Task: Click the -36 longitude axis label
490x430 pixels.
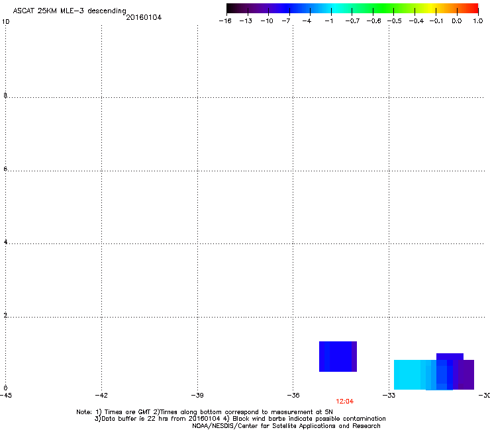Action: [293, 396]
